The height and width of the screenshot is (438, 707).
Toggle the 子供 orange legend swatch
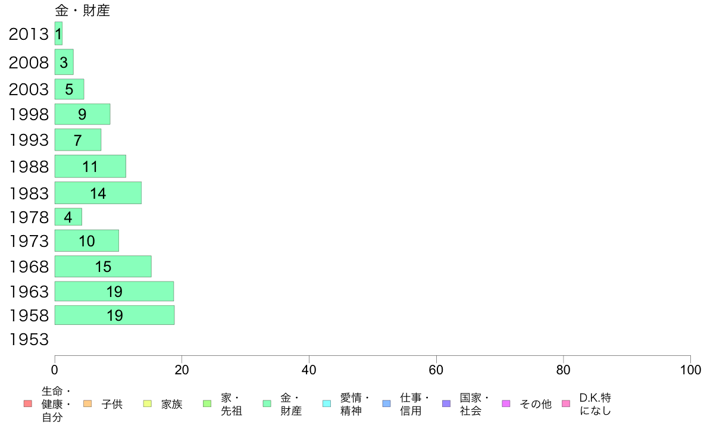[87, 403]
